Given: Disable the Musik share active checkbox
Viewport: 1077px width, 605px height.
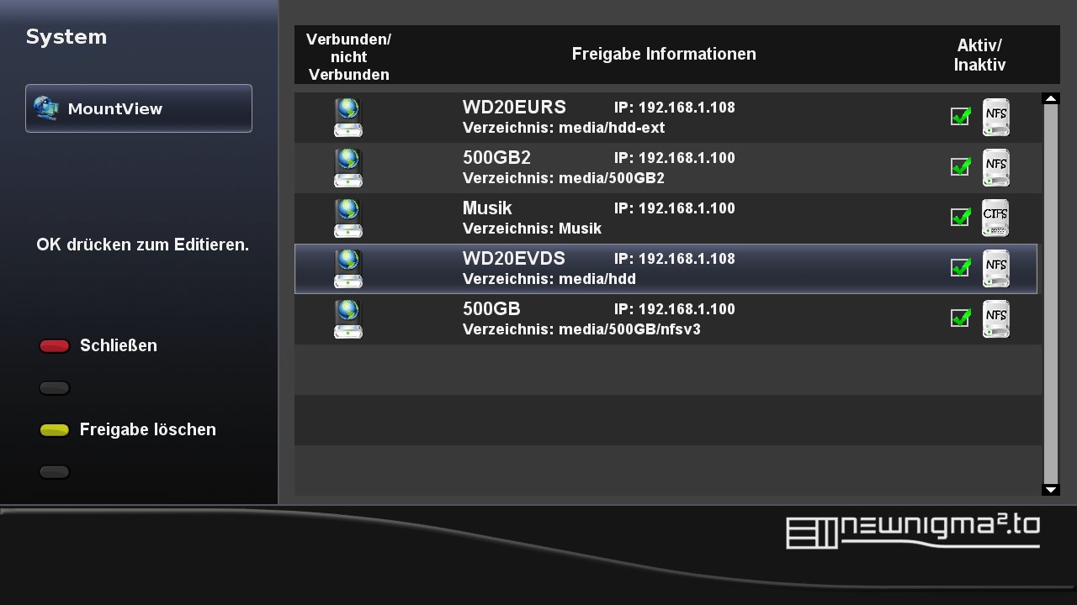Looking at the screenshot, I should [960, 218].
